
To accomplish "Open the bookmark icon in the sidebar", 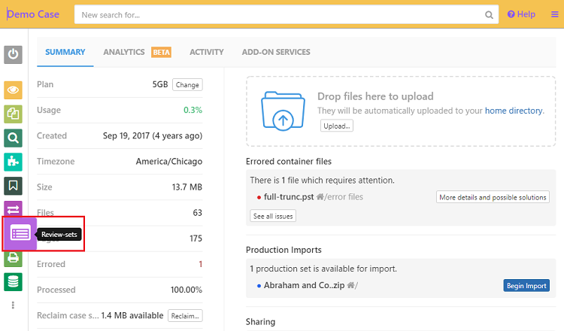I will click(14, 185).
